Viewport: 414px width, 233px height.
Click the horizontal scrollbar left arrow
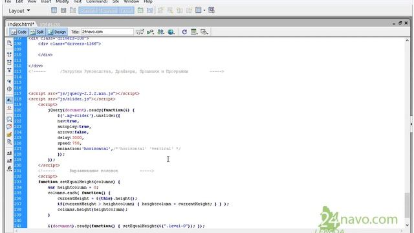click(16, 231)
